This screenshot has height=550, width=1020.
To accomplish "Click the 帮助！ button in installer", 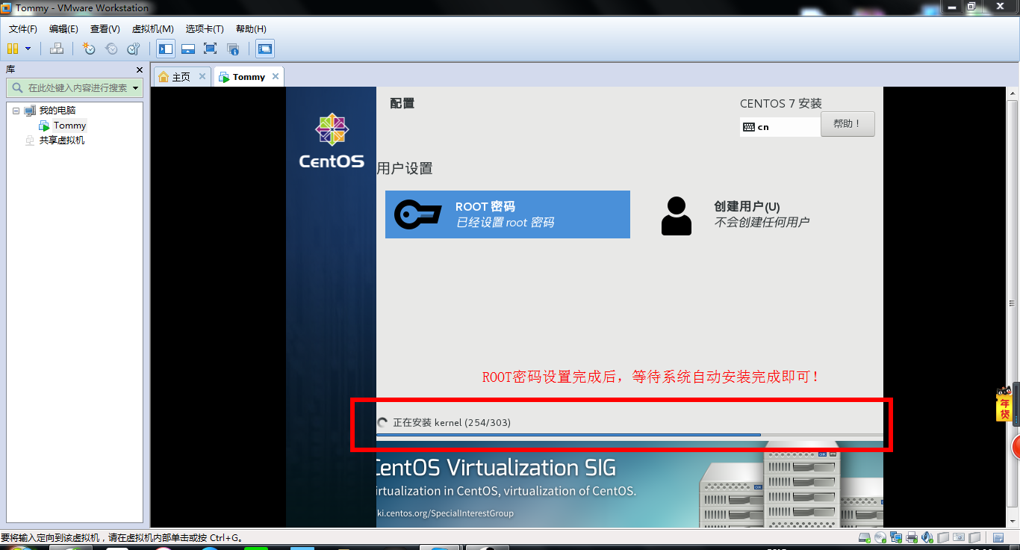I will (848, 124).
